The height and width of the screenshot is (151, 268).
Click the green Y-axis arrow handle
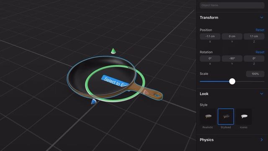coord(113,51)
